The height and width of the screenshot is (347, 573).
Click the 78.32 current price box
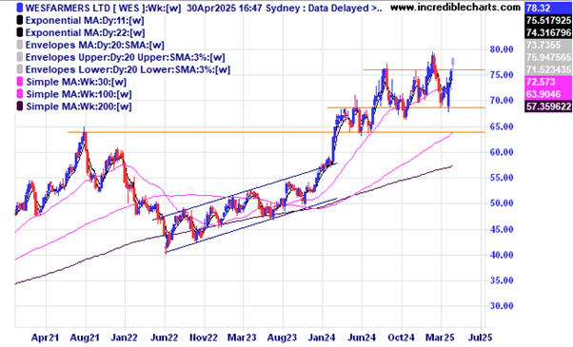point(548,8)
